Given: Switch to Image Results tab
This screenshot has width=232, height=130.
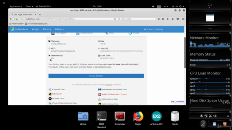Looking at the screenshot, I should coord(84,33).
